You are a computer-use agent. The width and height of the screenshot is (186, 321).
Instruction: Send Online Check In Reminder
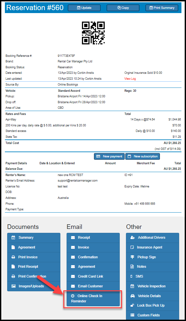tap(93, 298)
